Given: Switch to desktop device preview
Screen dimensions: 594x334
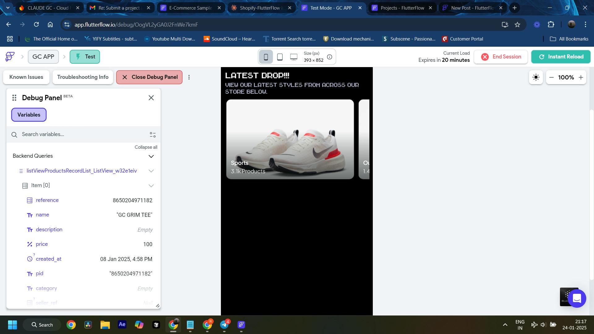Looking at the screenshot, I should (x=294, y=57).
